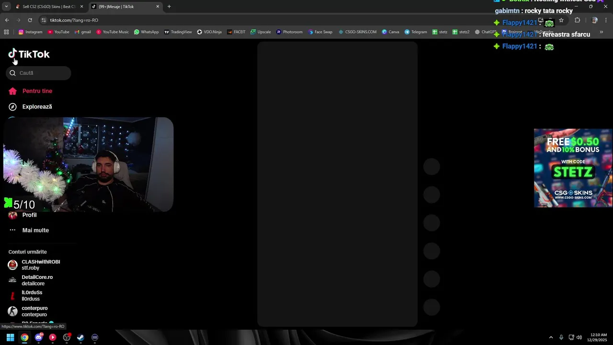
Task: Click the webcam overlay video
Action: [x=88, y=164]
